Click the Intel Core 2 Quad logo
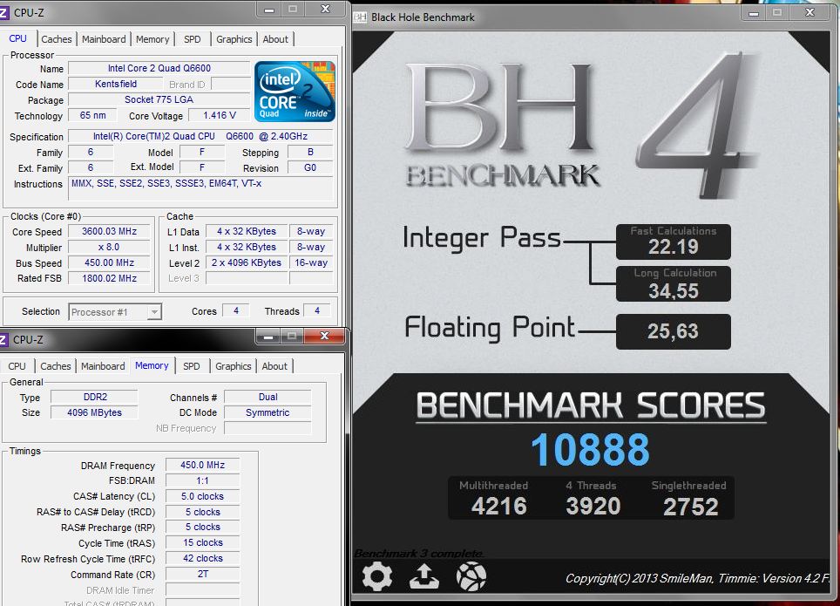The height and width of the screenshot is (606, 840). coord(295,92)
